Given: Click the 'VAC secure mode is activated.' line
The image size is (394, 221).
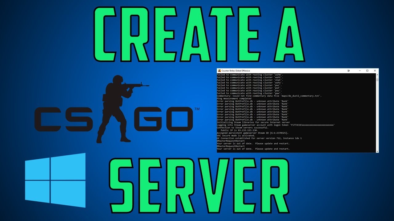Looking at the screenshot, I should point(236,135).
